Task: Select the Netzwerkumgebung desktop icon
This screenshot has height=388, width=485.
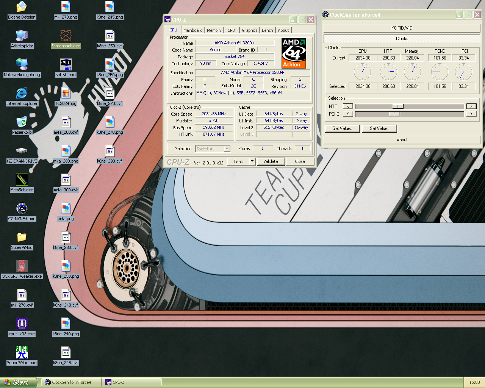Action: [22, 67]
